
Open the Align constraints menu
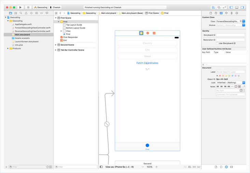pyautogui.click(x=190, y=167)
